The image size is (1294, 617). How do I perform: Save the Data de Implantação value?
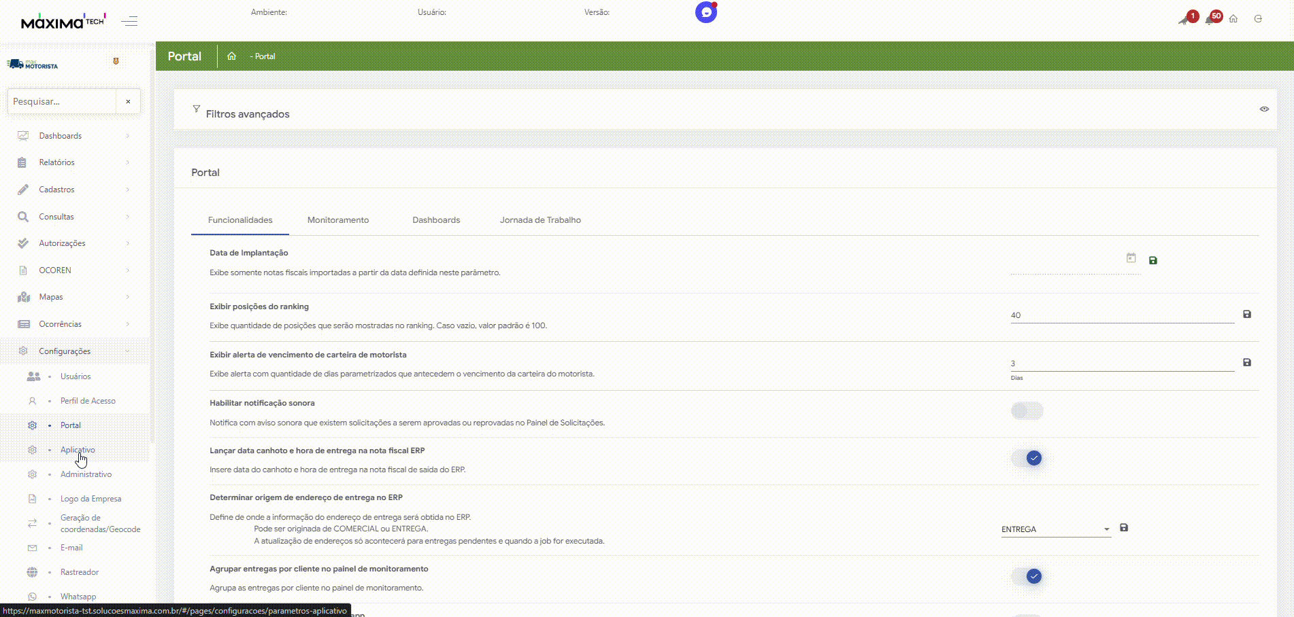[1153, 260]
